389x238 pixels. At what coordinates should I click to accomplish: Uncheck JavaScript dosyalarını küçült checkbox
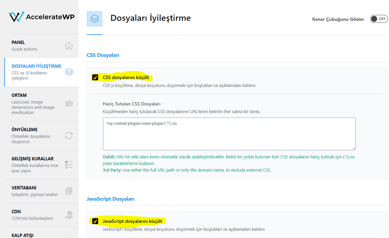pos(95,221)
